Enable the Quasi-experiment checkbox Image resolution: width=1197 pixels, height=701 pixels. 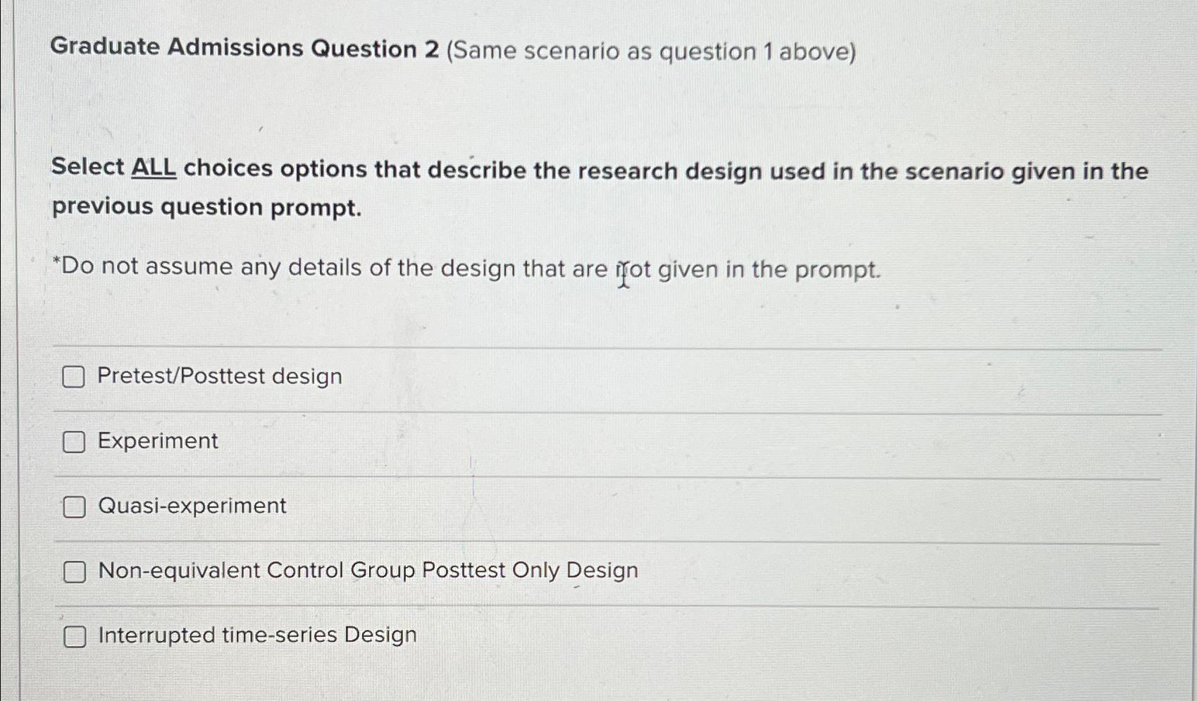[74, 507]
